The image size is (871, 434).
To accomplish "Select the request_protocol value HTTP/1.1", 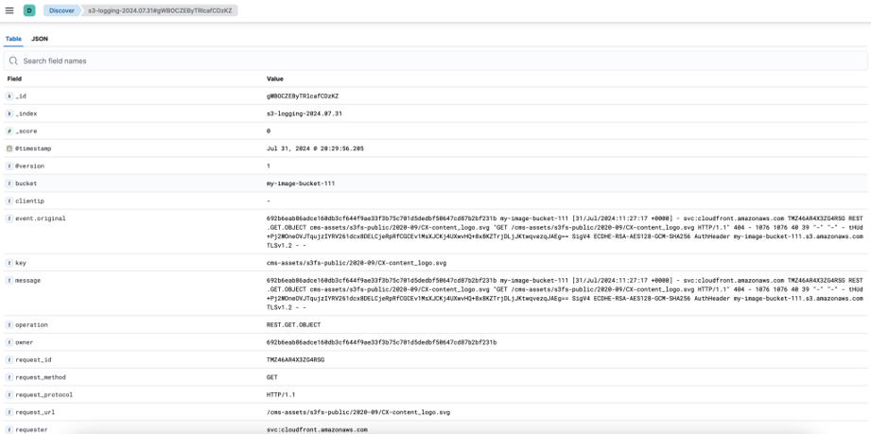I will point(281,394).
